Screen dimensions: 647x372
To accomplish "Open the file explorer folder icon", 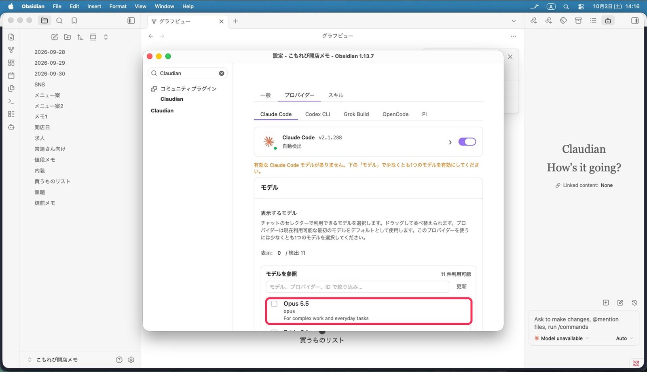I will coord(44,21).
